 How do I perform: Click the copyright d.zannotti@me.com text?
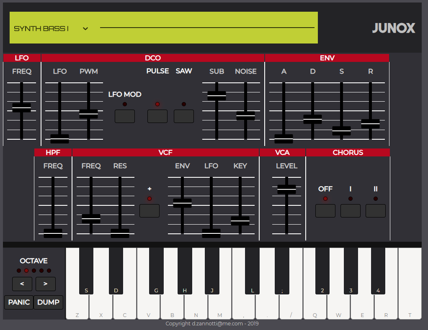click(x=212, y=323)
